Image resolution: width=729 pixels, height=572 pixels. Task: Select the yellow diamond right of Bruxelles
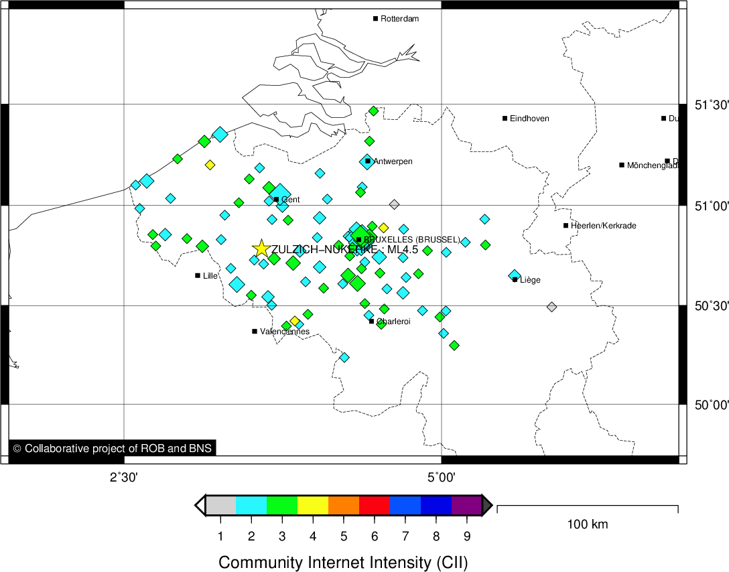pos(383,228)
